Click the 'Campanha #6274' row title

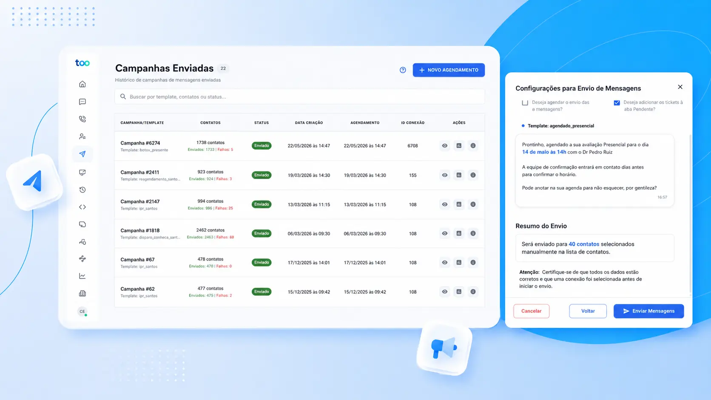[140, 143]
